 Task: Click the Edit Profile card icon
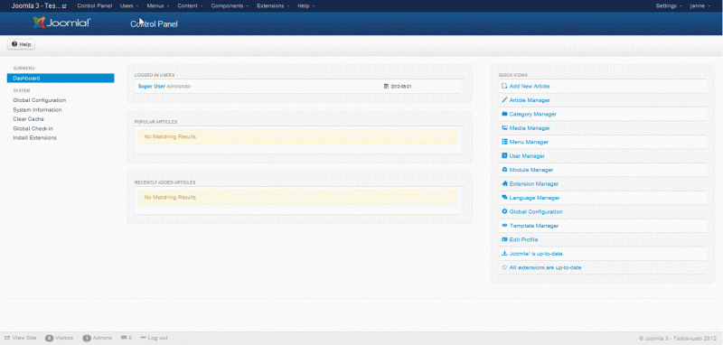pyautogui.click(x=504, y=239)
